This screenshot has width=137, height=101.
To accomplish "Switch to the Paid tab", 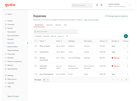I will tap(65, 25).
